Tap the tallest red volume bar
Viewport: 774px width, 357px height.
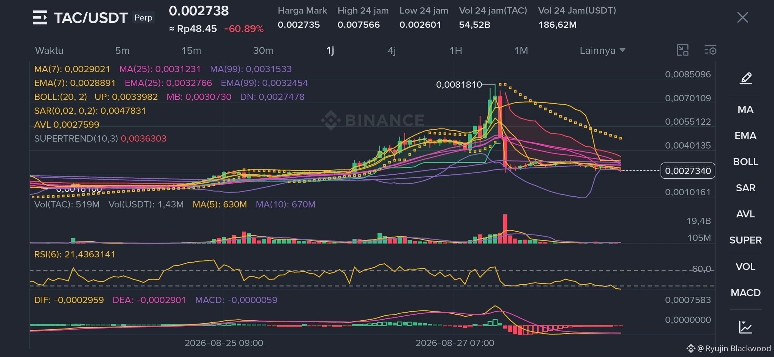[x=505, y=229]
